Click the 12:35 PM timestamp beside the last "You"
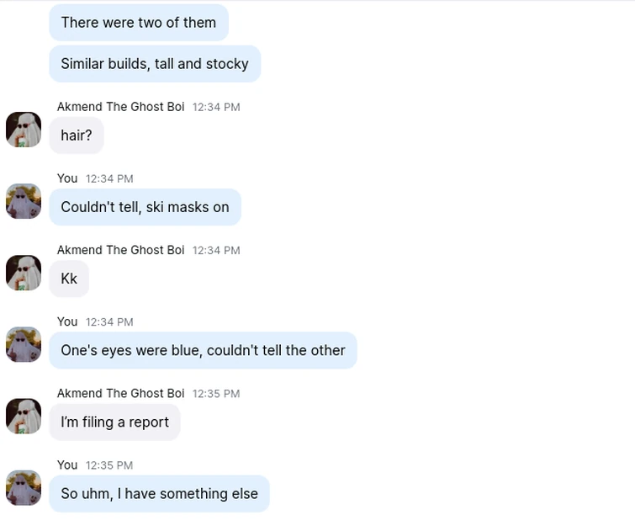 [109, 465]
